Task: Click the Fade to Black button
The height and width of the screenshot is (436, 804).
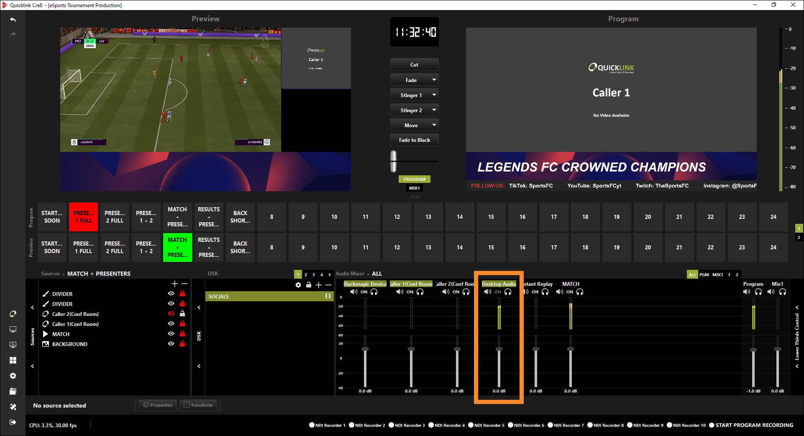Action: click(x=414, y=140)
